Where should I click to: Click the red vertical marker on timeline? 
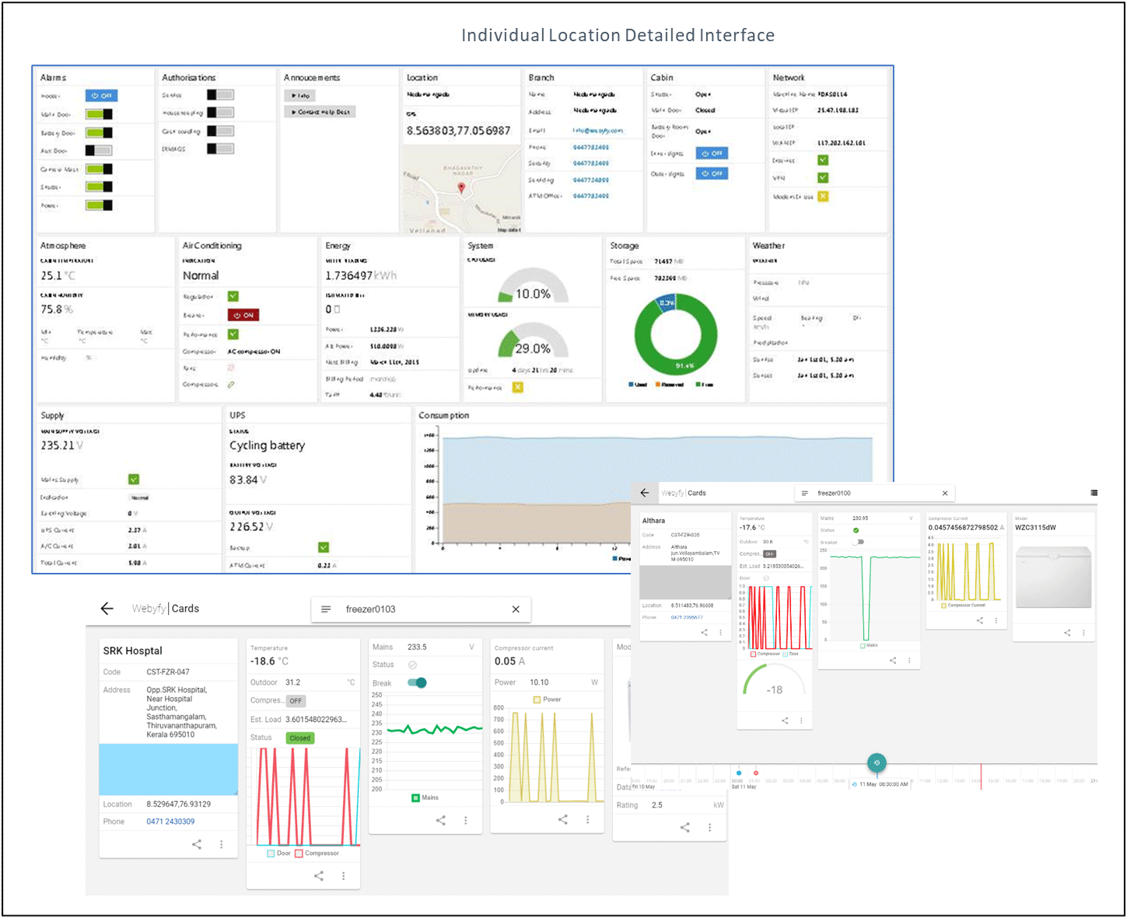981,776
